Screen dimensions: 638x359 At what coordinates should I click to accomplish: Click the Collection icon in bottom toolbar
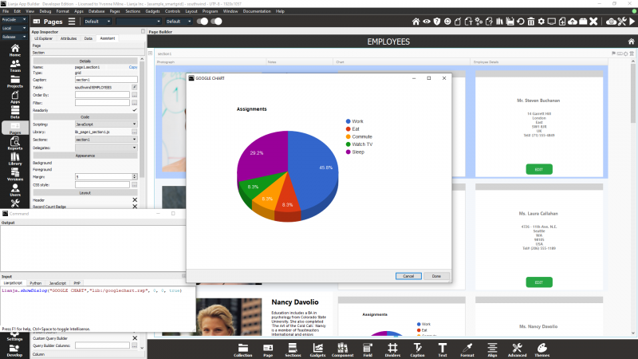tap(243, 349)
